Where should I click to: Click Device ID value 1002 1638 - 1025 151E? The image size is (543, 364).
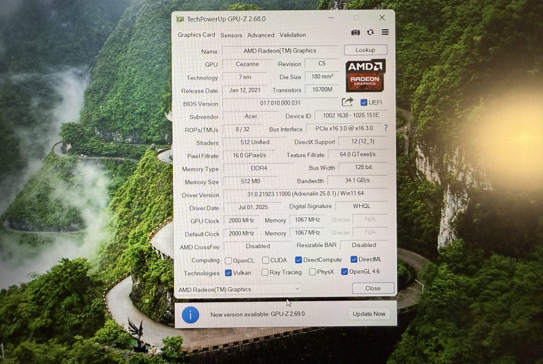(351, 115)
